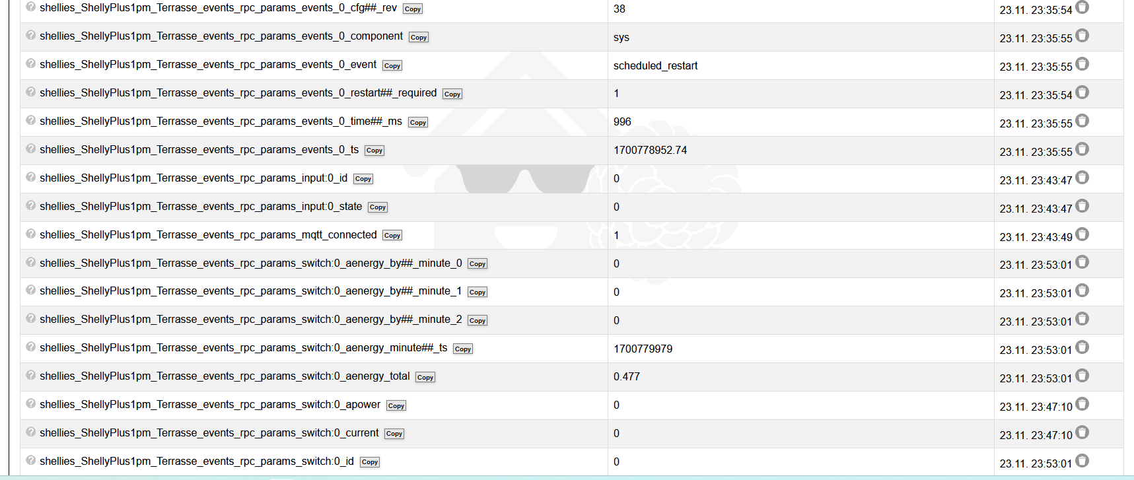Show help for switch:0_apower variable
The width and height of the screenshot is (1134, 480).
click(x=31, y=403)
